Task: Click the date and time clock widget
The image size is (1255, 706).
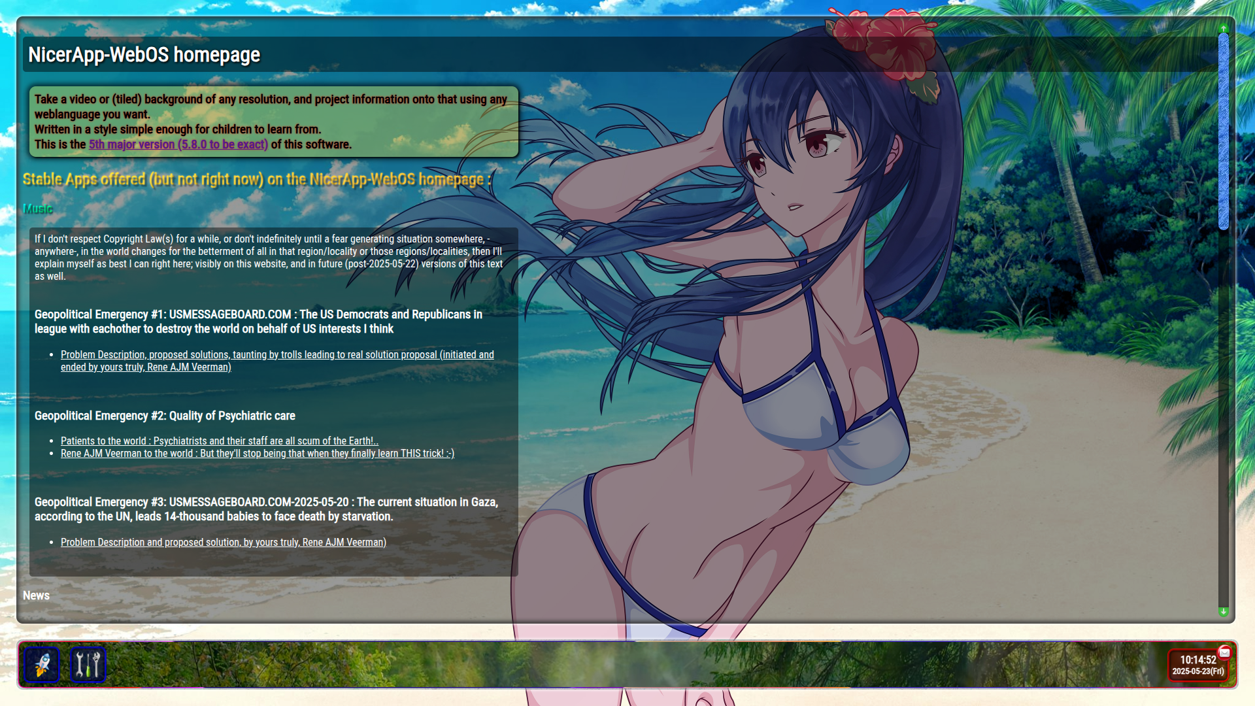Action: point(1197,665)
